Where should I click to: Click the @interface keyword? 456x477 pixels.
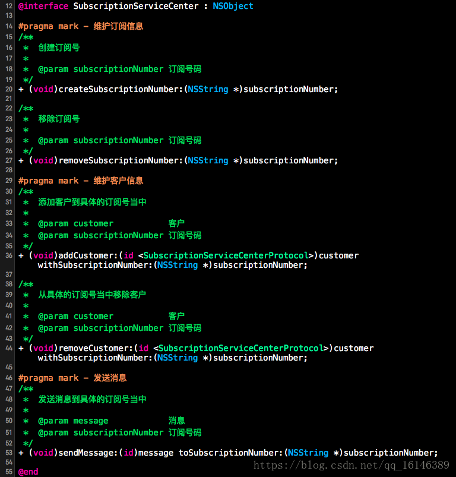(43, 6)
